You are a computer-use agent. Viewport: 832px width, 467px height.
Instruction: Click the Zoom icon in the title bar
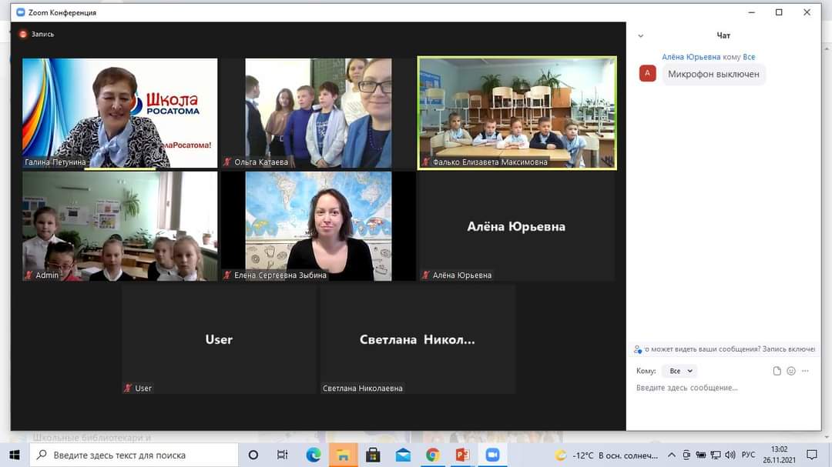pyautogui.click(x=21, y=12)
